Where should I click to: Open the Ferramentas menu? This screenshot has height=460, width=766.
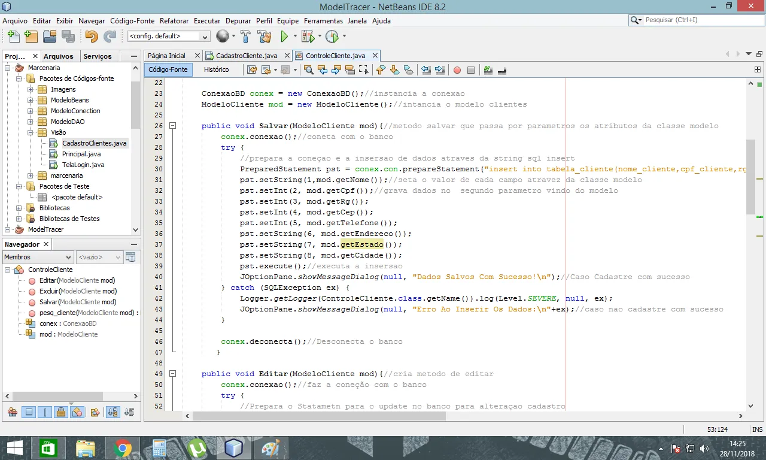coord(323,20)
